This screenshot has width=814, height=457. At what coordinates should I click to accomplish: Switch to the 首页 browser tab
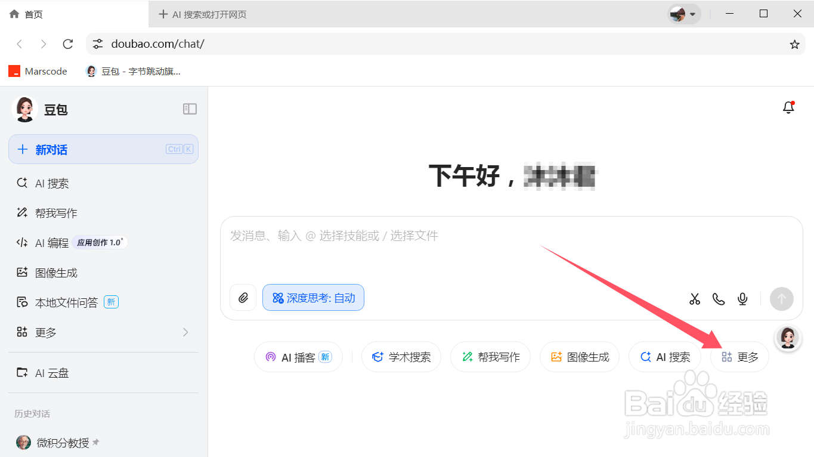tap(74, 14)
